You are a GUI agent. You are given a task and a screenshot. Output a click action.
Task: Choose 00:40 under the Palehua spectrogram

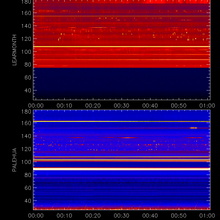pyautogui.click(x=150, y=216)
